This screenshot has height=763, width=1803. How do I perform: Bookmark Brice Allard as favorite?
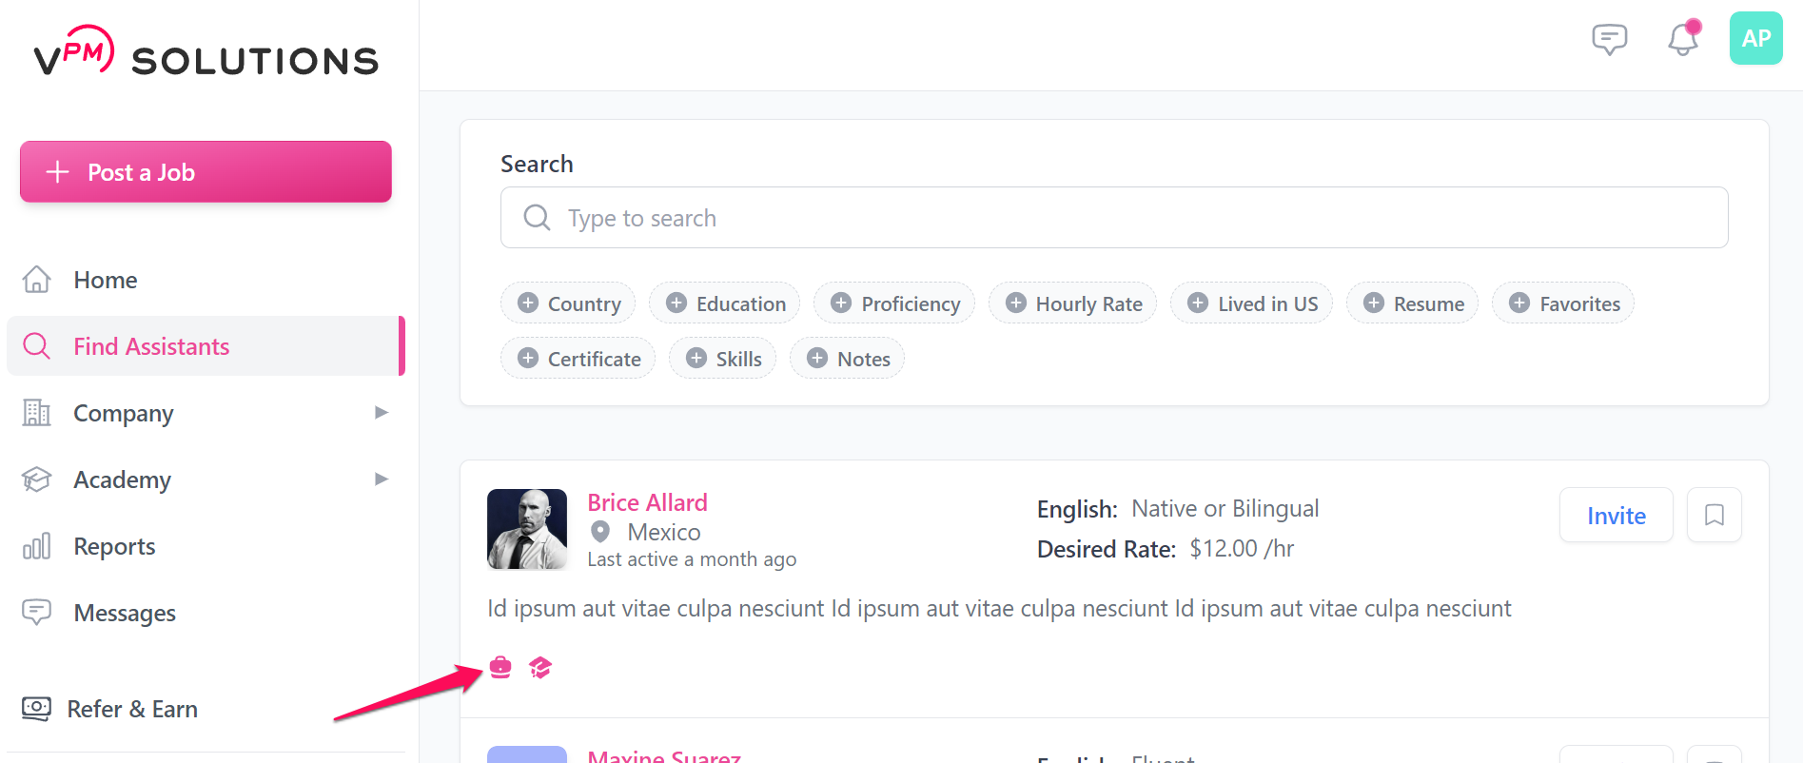tap(1714, 516)
